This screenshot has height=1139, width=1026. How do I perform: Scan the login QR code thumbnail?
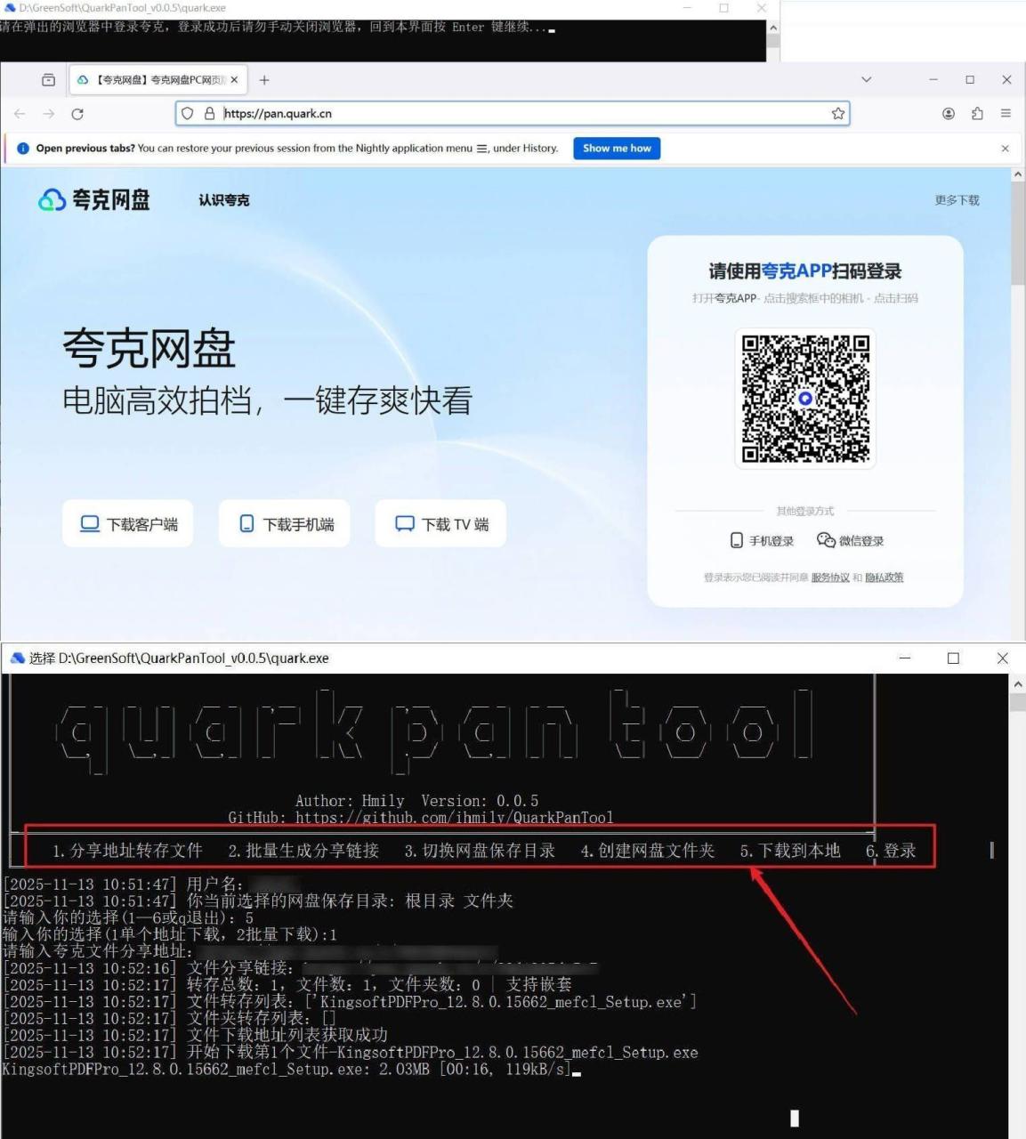tap(804, 399)
